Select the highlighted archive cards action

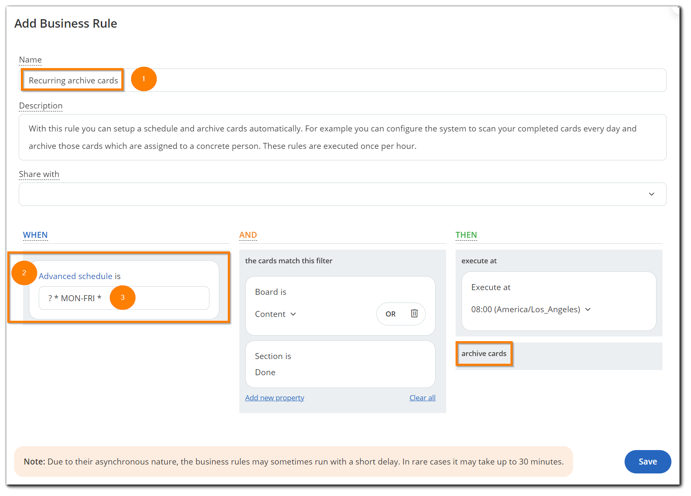tap(484, 353)
